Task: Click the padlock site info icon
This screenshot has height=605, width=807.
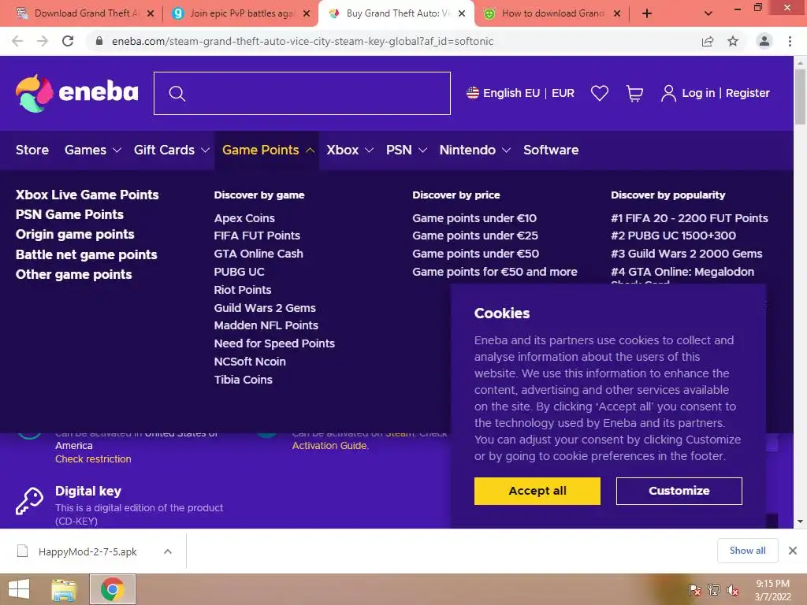Action: click(x=99, y=41)
